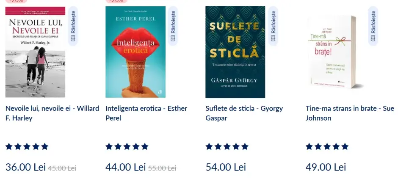
Task: Click the five stars for Inteligenta erotica
Action: 127,147
